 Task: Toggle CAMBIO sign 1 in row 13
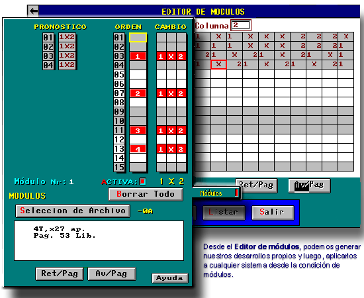pos(161,149)
